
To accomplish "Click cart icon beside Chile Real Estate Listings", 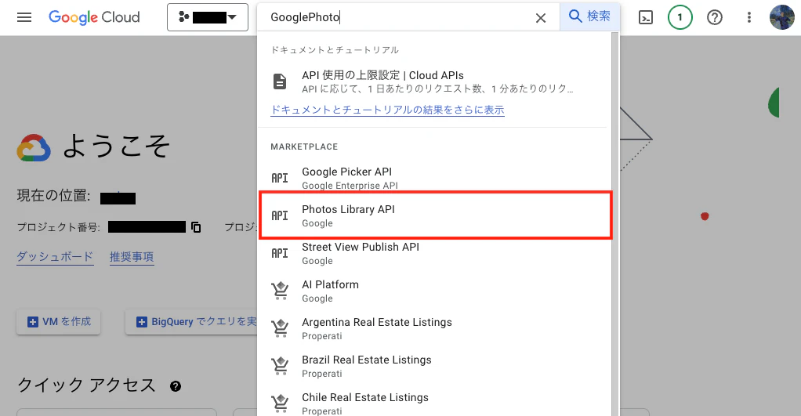I will tap(280, 403).
